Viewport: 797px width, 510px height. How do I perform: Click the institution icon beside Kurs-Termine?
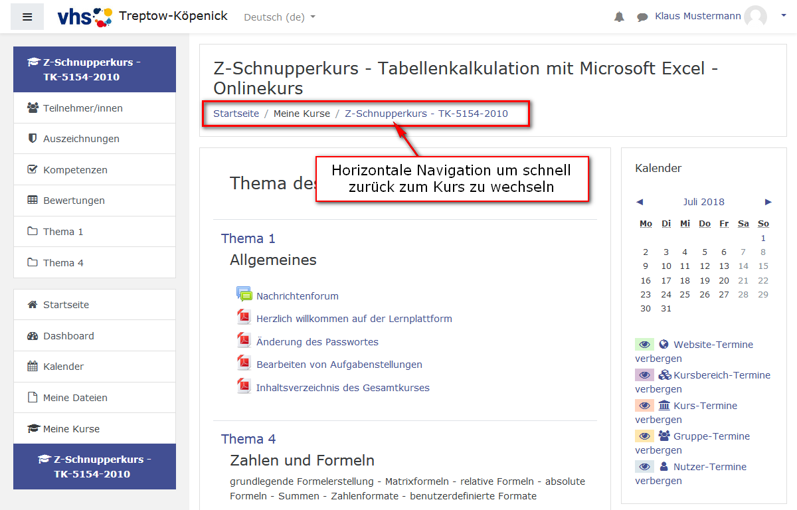click(x=664, y=406)
